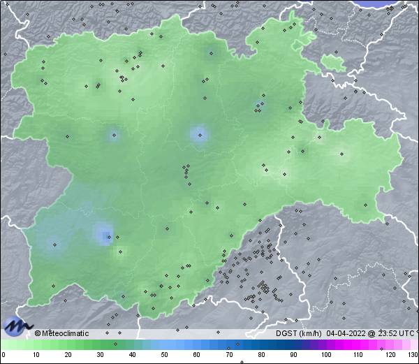Select the scale label 30
Viewport: 419px width, 364px height.
(100, 355)
